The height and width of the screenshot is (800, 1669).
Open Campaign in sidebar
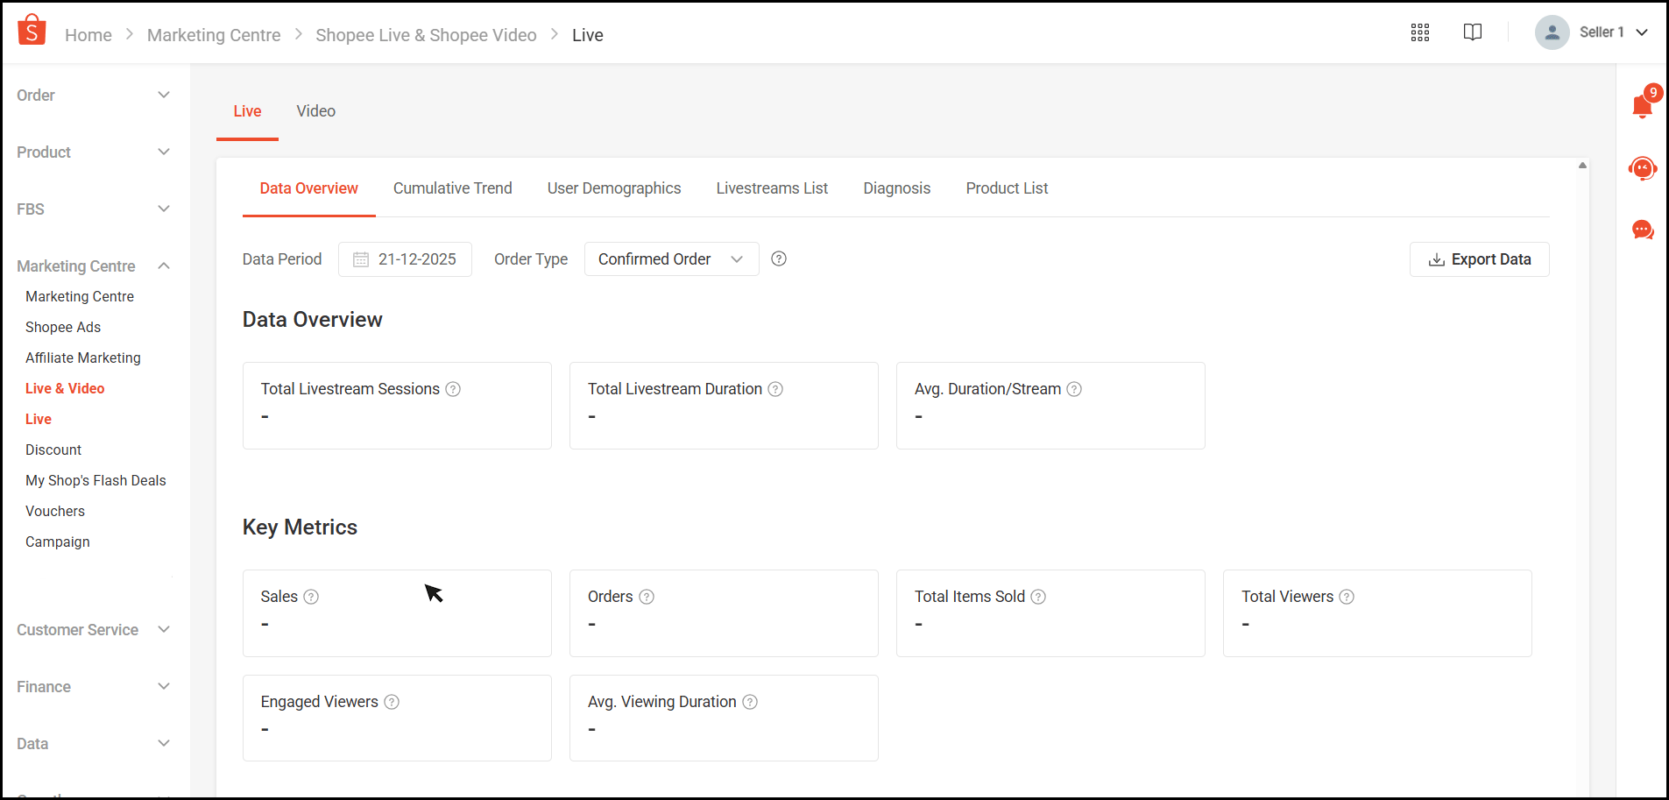coord(58,542)
